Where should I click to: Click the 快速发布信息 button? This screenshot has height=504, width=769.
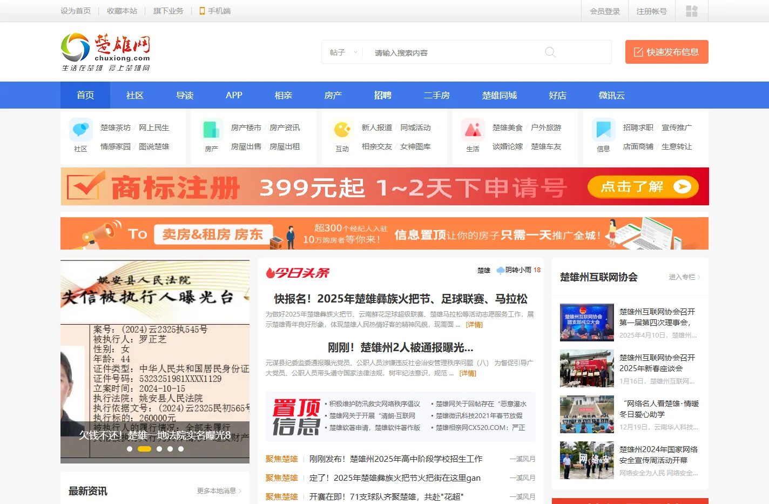click(667, 52)
